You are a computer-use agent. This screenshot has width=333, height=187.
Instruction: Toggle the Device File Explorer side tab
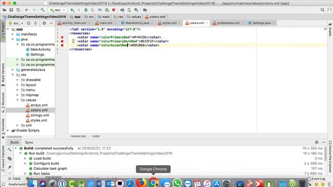coord(330,157)
